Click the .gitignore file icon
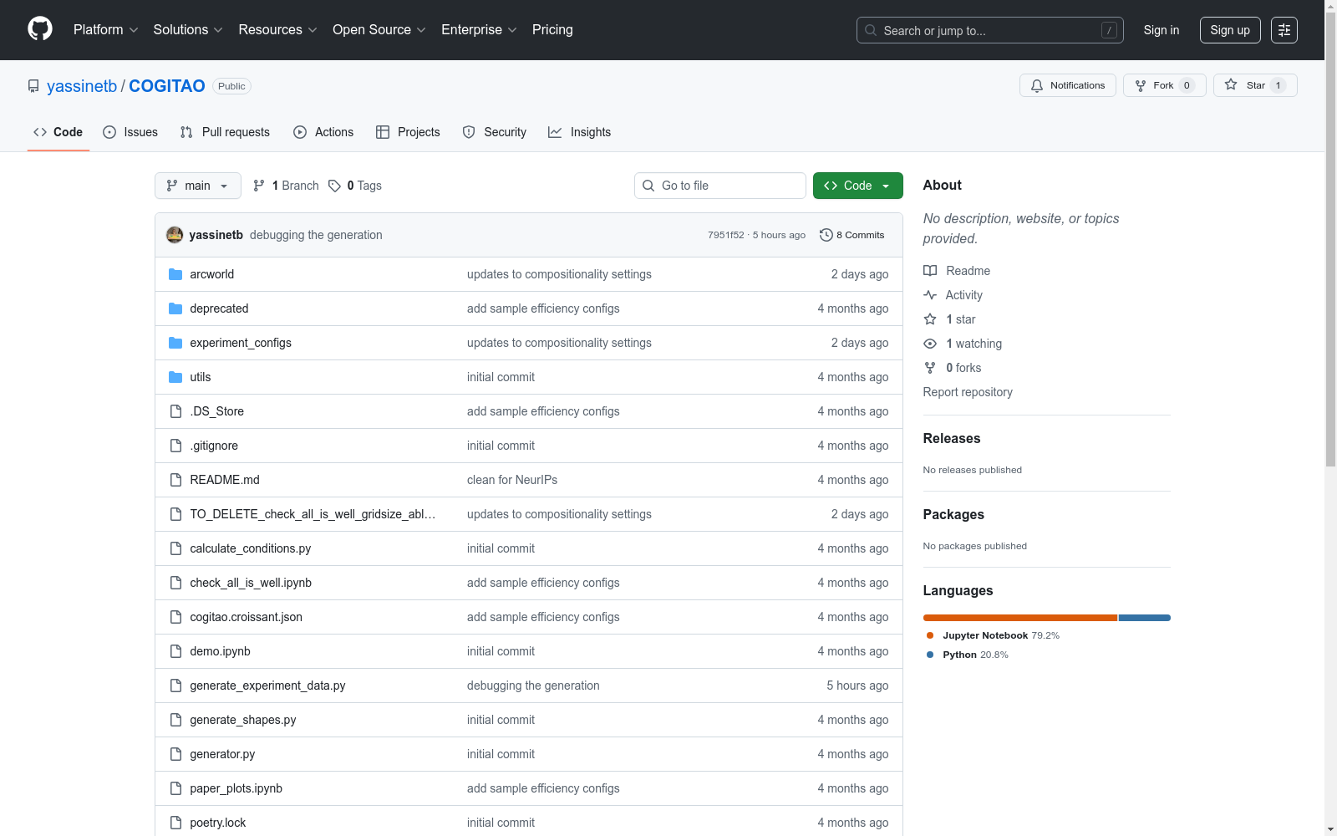The image size is (1337, 836). click(x=175, y=446)
